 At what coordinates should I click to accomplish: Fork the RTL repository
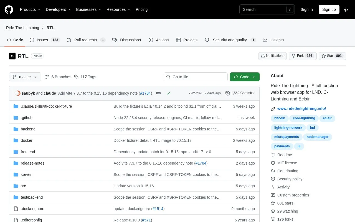coord(303,56)
